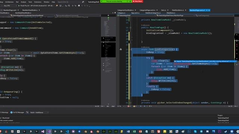Open the Window menu

point(46,2)
